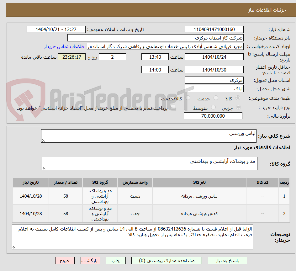Screen dimensions: 296x271
Task: Choose "متوسط" as purchase process type
Action: [213, 107]
